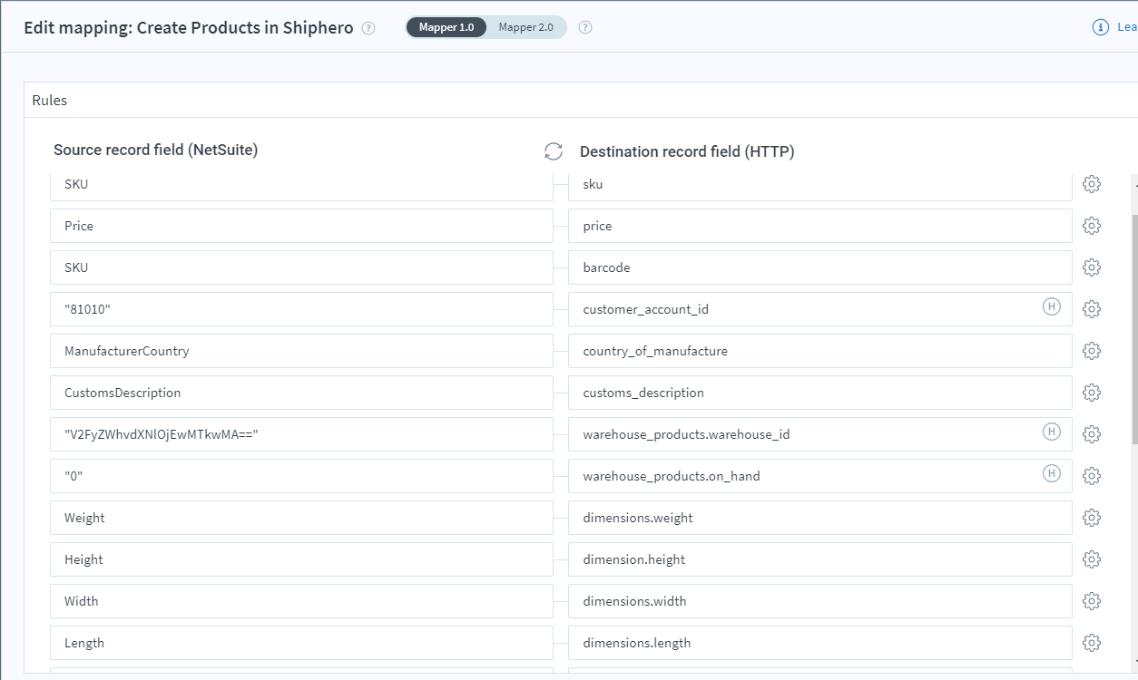
Task: Toggle hard-coded indicator on warehouse_products.warehouse_id
Action: tap(1052, 433)
